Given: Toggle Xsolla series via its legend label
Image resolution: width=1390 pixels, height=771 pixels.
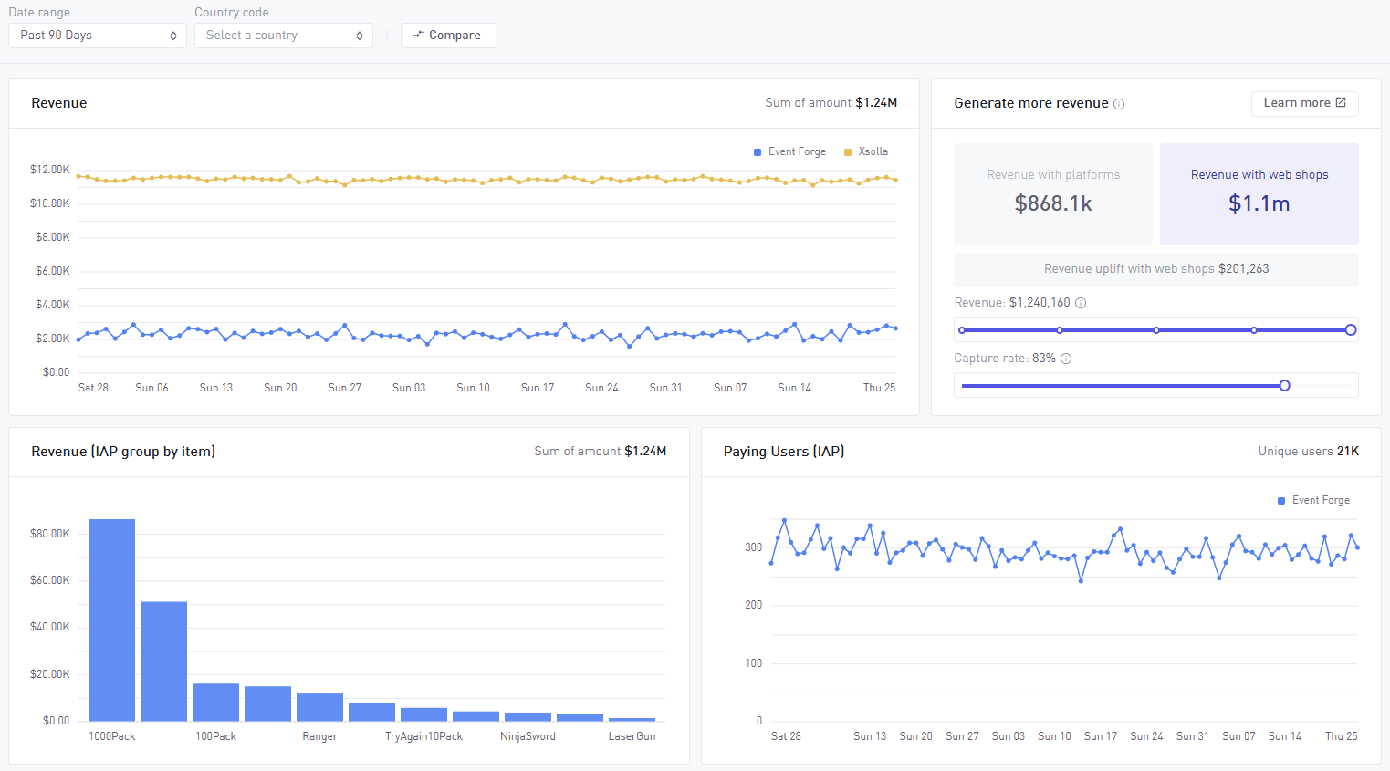Looking at the screenshot, I should tap(873, 151).
